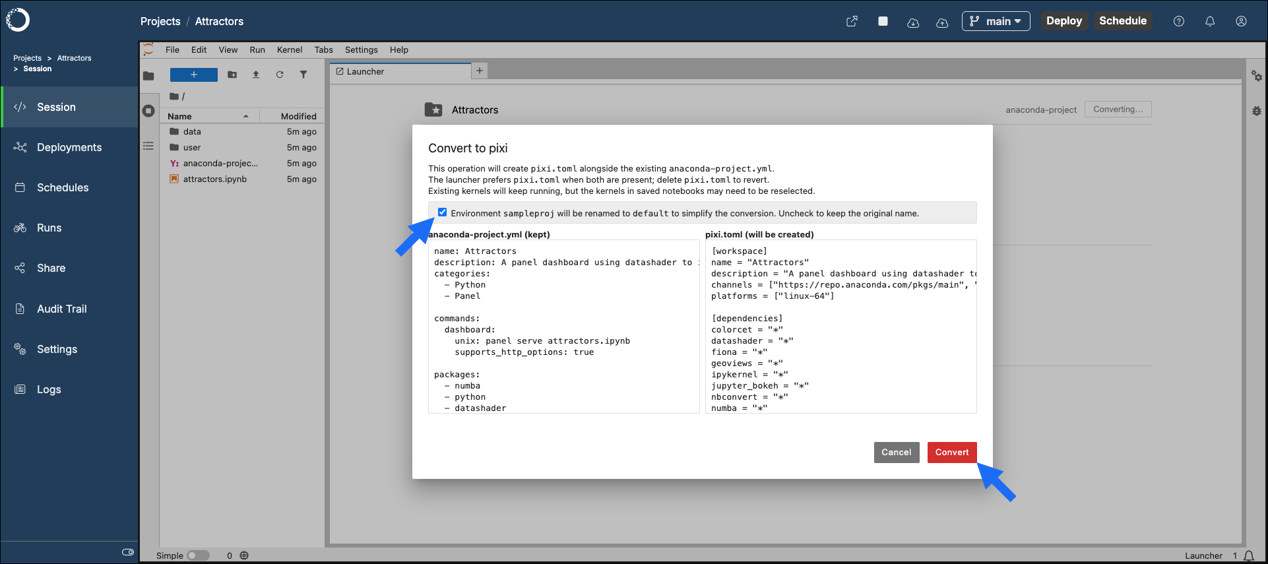
Task: Click the status bar notification bell
Action: [x=1249, y=555]
